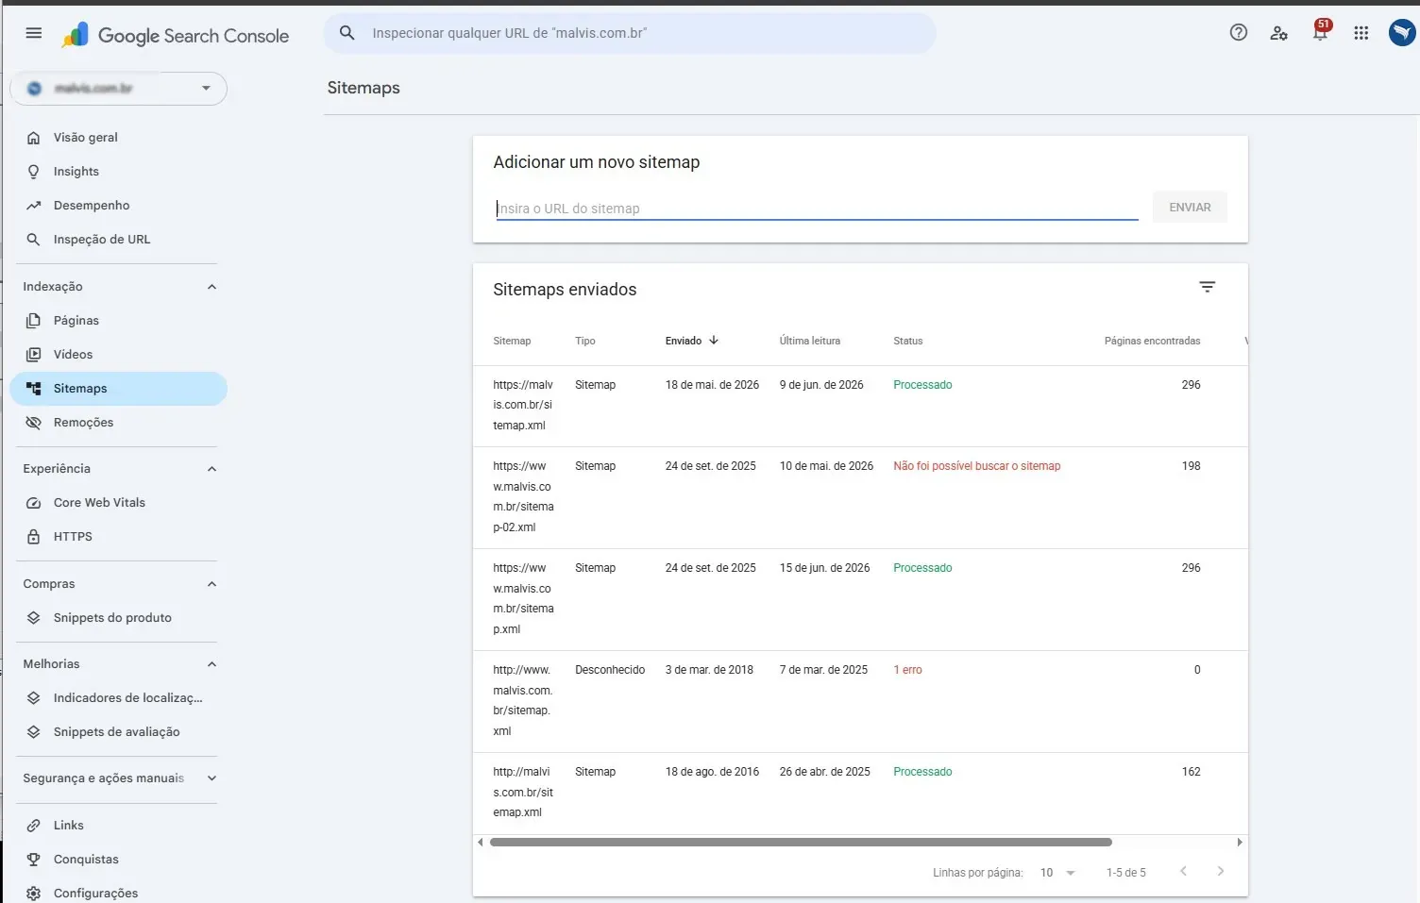Open row https://malvis.com.br/sitemap.xml
Screen dimensions: 1420x903
coord(860,406)
